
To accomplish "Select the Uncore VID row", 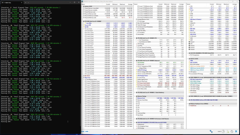I will tap(107, 25).
